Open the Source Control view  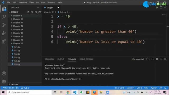[4, 25]
